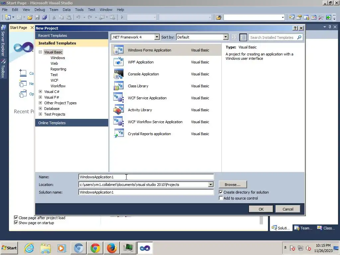
Task: Select Crystal Reports application template icon
Action: (x=119, y=133)
